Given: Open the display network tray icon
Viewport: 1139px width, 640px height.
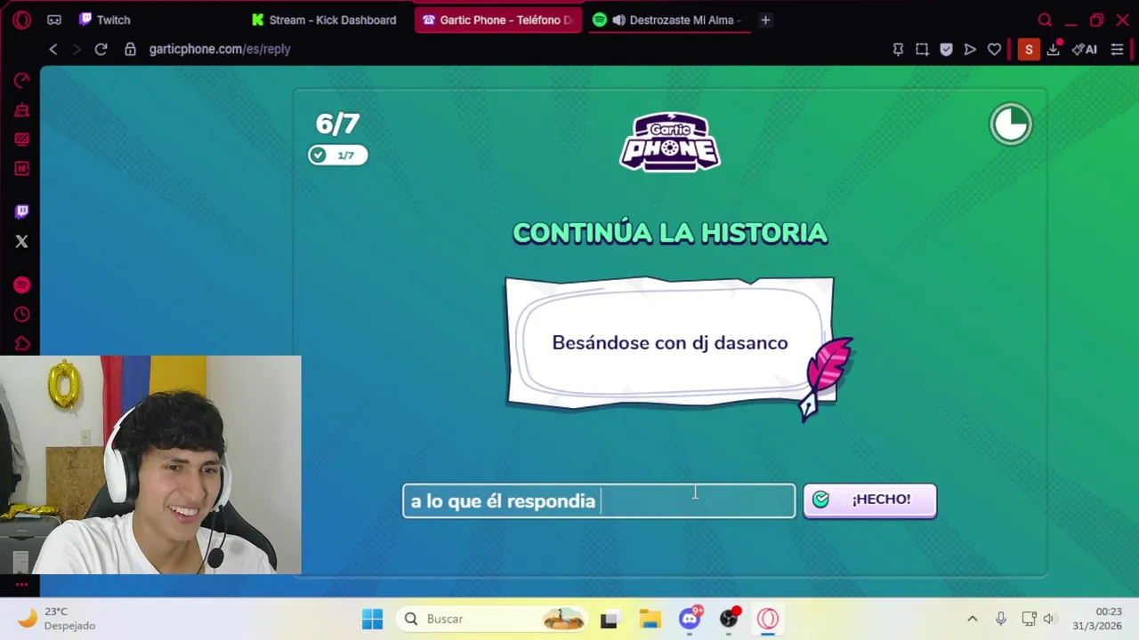Looking at the screenshot, I should click(x=1029, y=619).
